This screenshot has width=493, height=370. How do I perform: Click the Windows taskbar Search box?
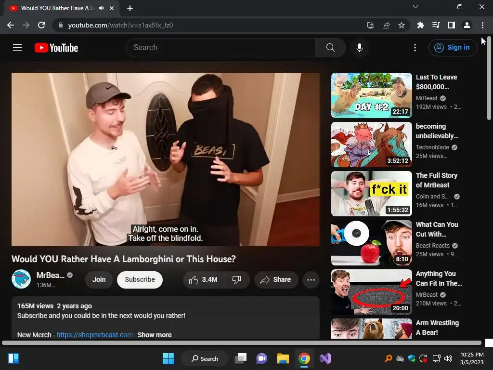(x=205, y=358)
